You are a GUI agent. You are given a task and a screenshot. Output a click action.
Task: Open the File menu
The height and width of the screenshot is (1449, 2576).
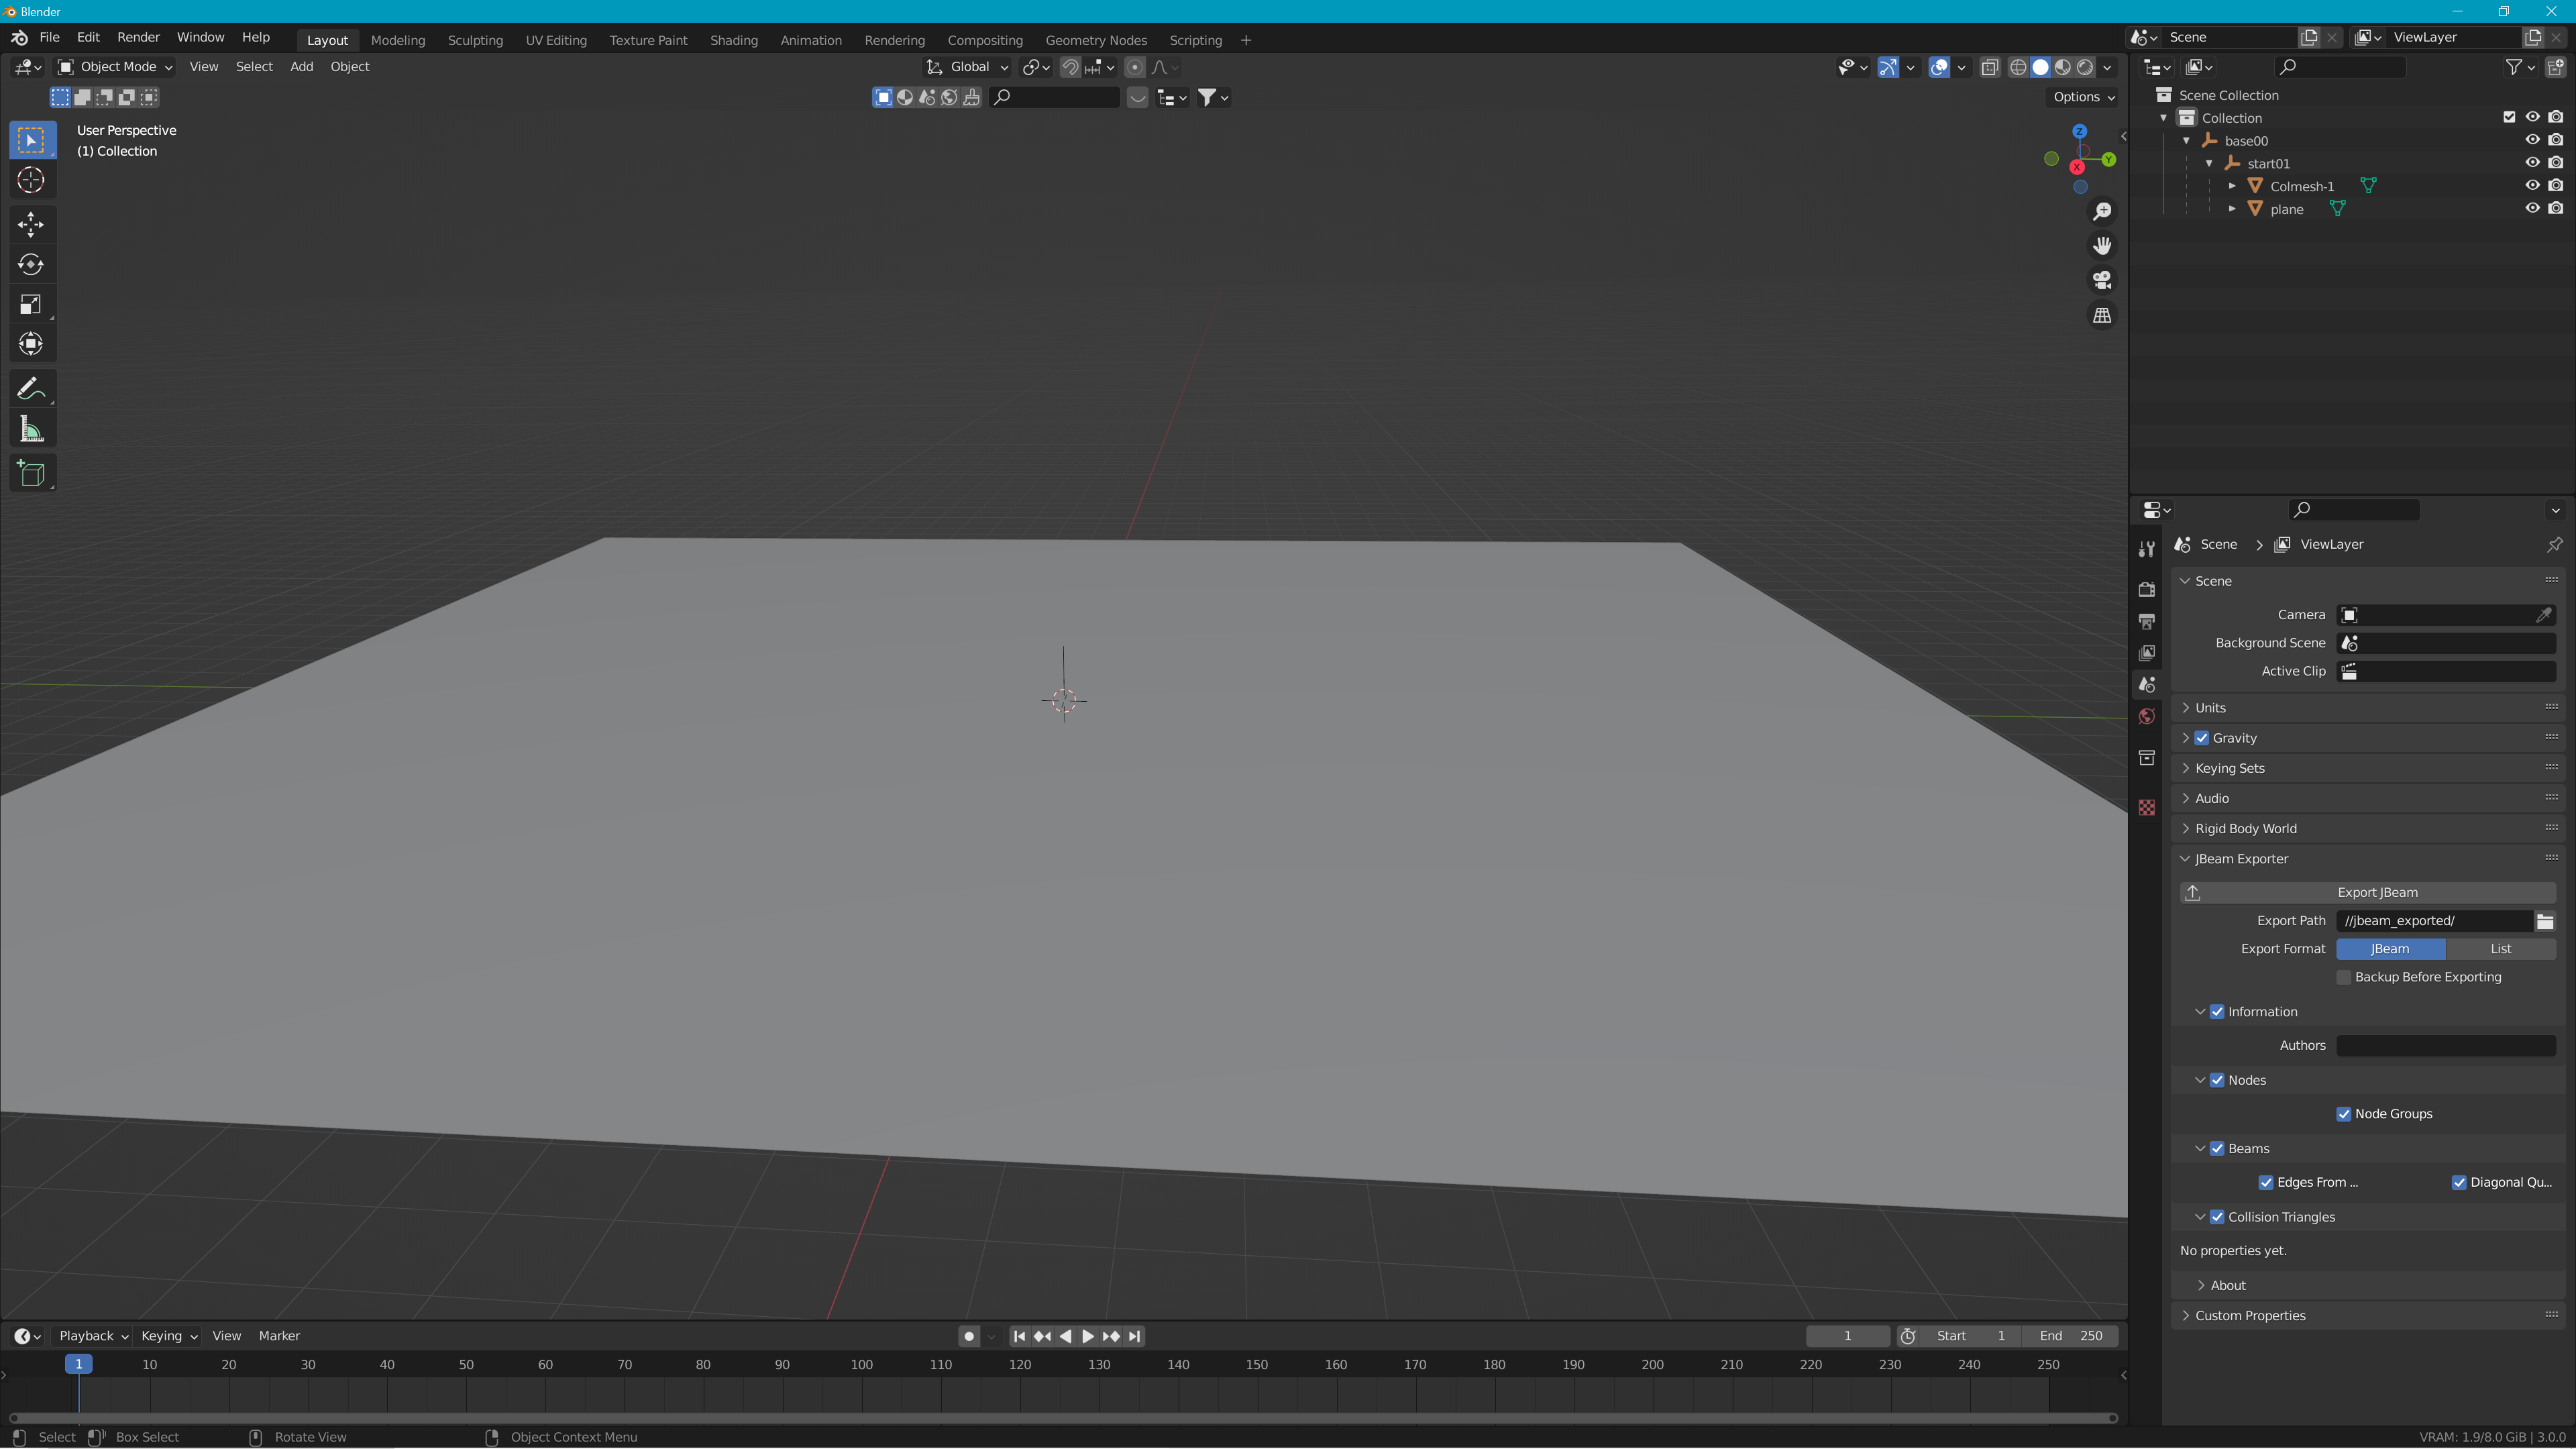(49, 37)
